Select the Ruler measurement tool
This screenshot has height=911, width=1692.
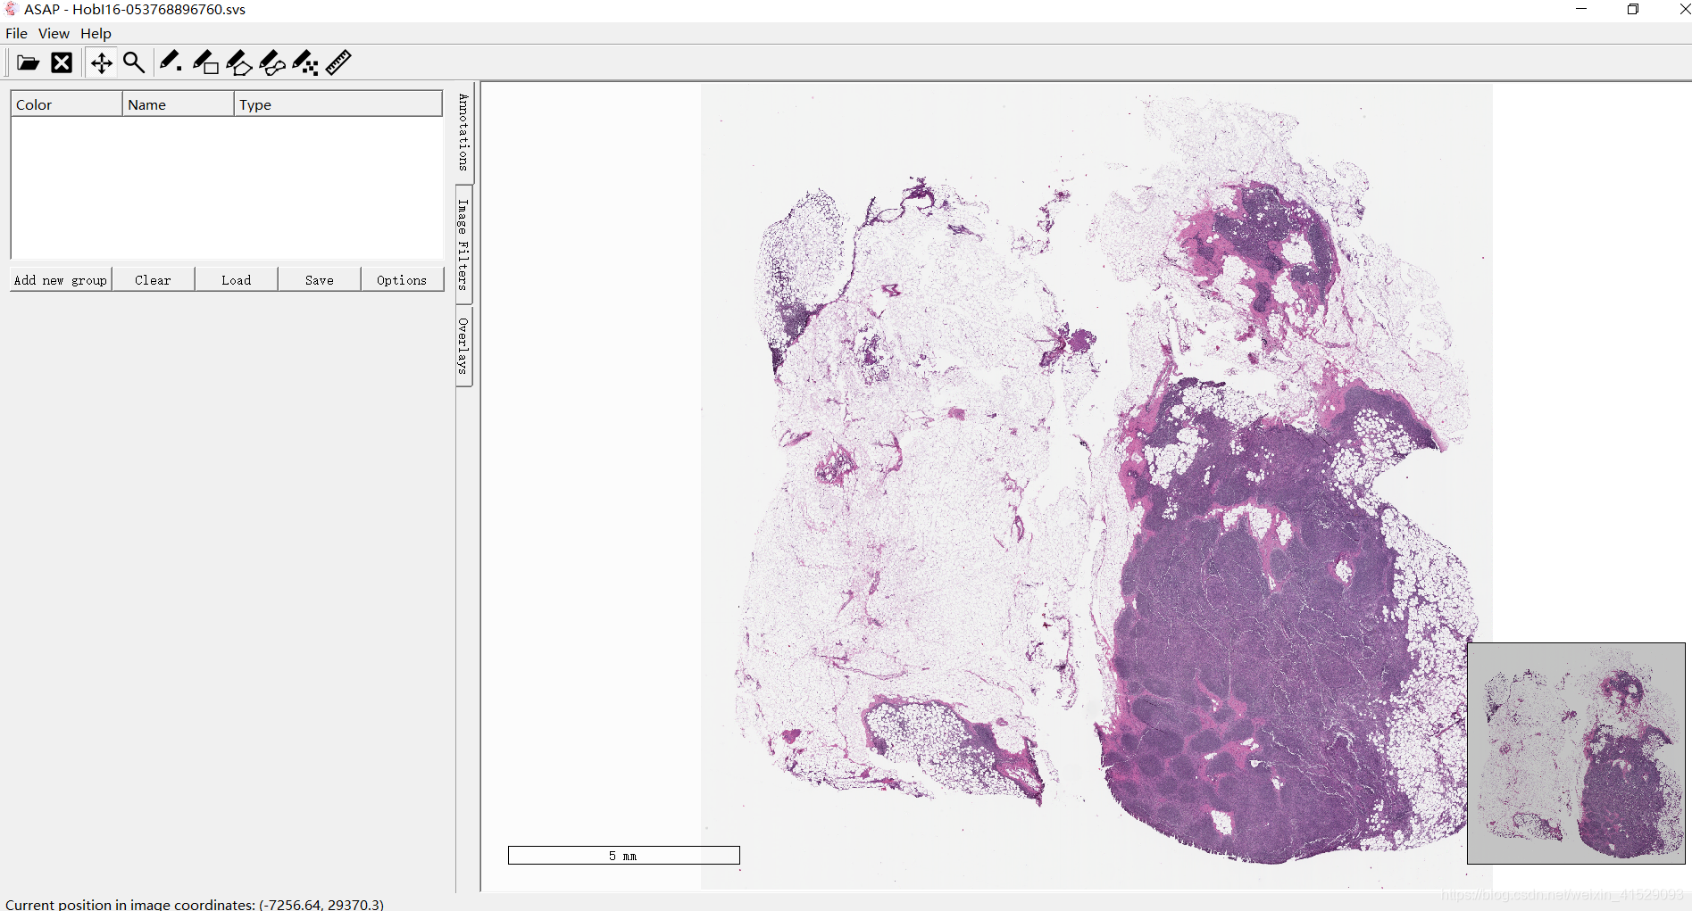pyautogui.click(x=338, y=62)
